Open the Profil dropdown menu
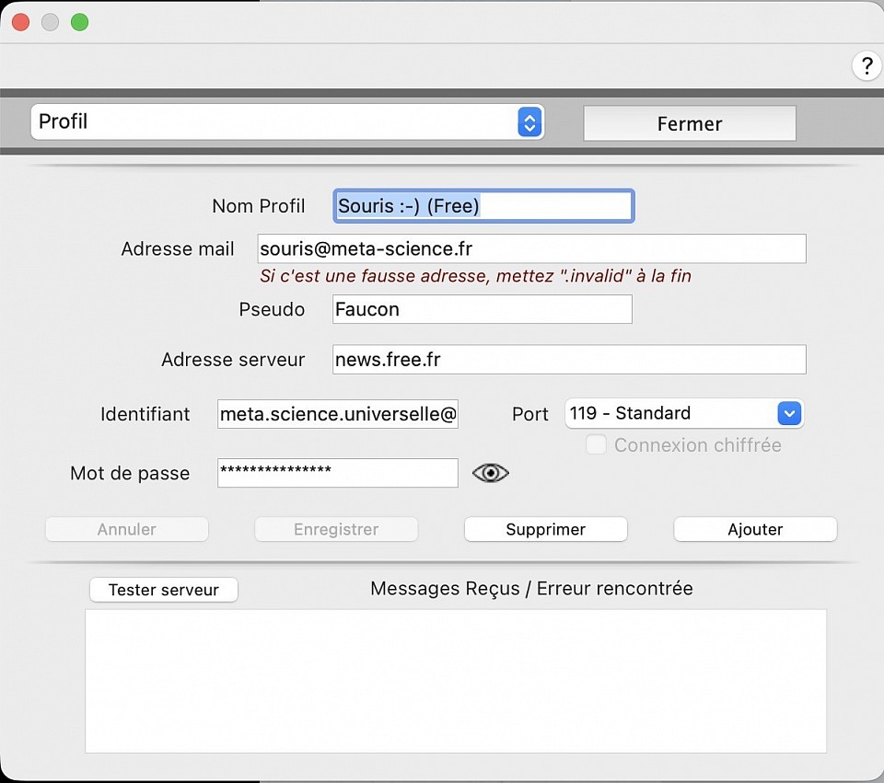This screenshot has width=884, height=783. (287, 121)
